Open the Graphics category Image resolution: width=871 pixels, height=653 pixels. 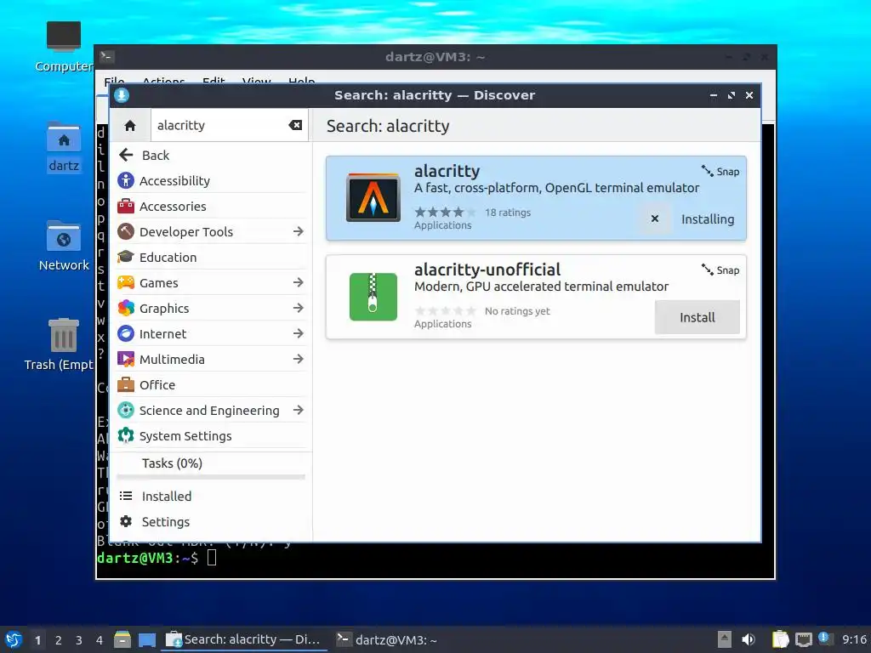click(211, 308)
